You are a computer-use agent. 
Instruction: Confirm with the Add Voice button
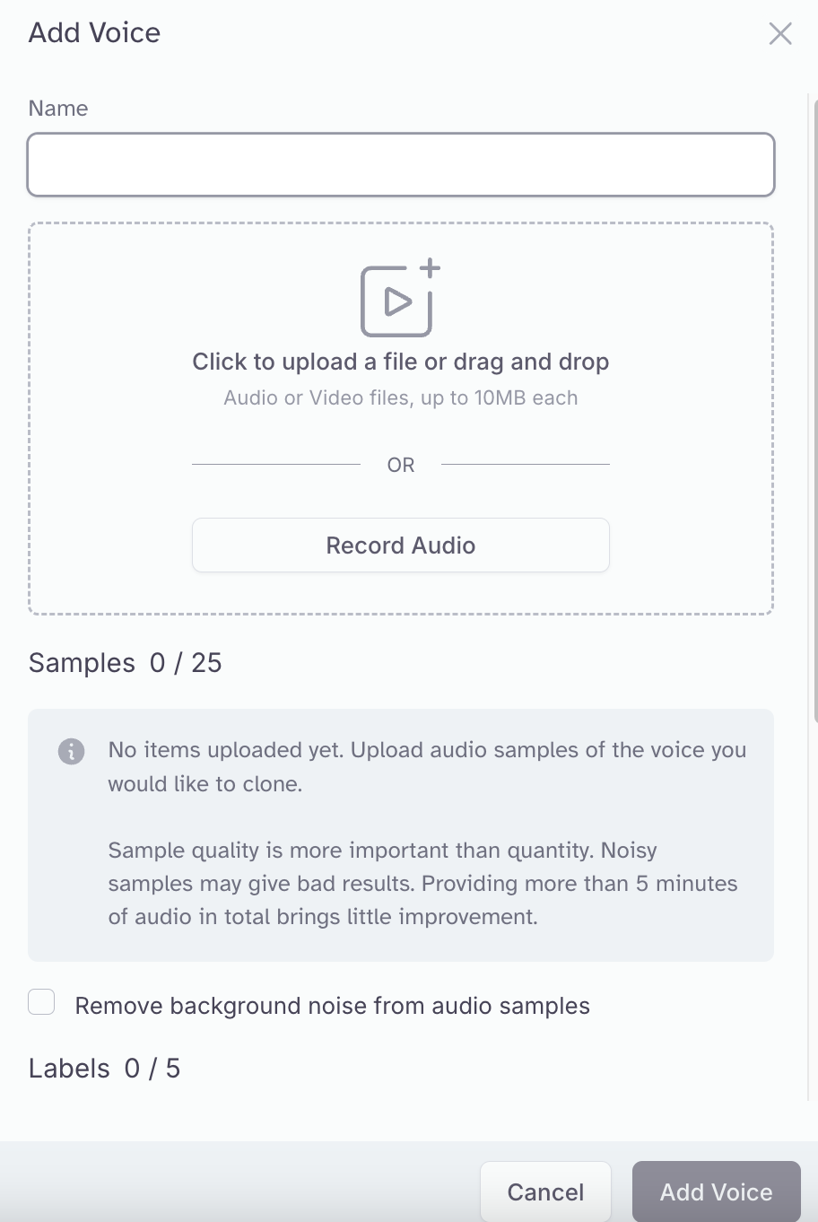[x=716, y=1191]
